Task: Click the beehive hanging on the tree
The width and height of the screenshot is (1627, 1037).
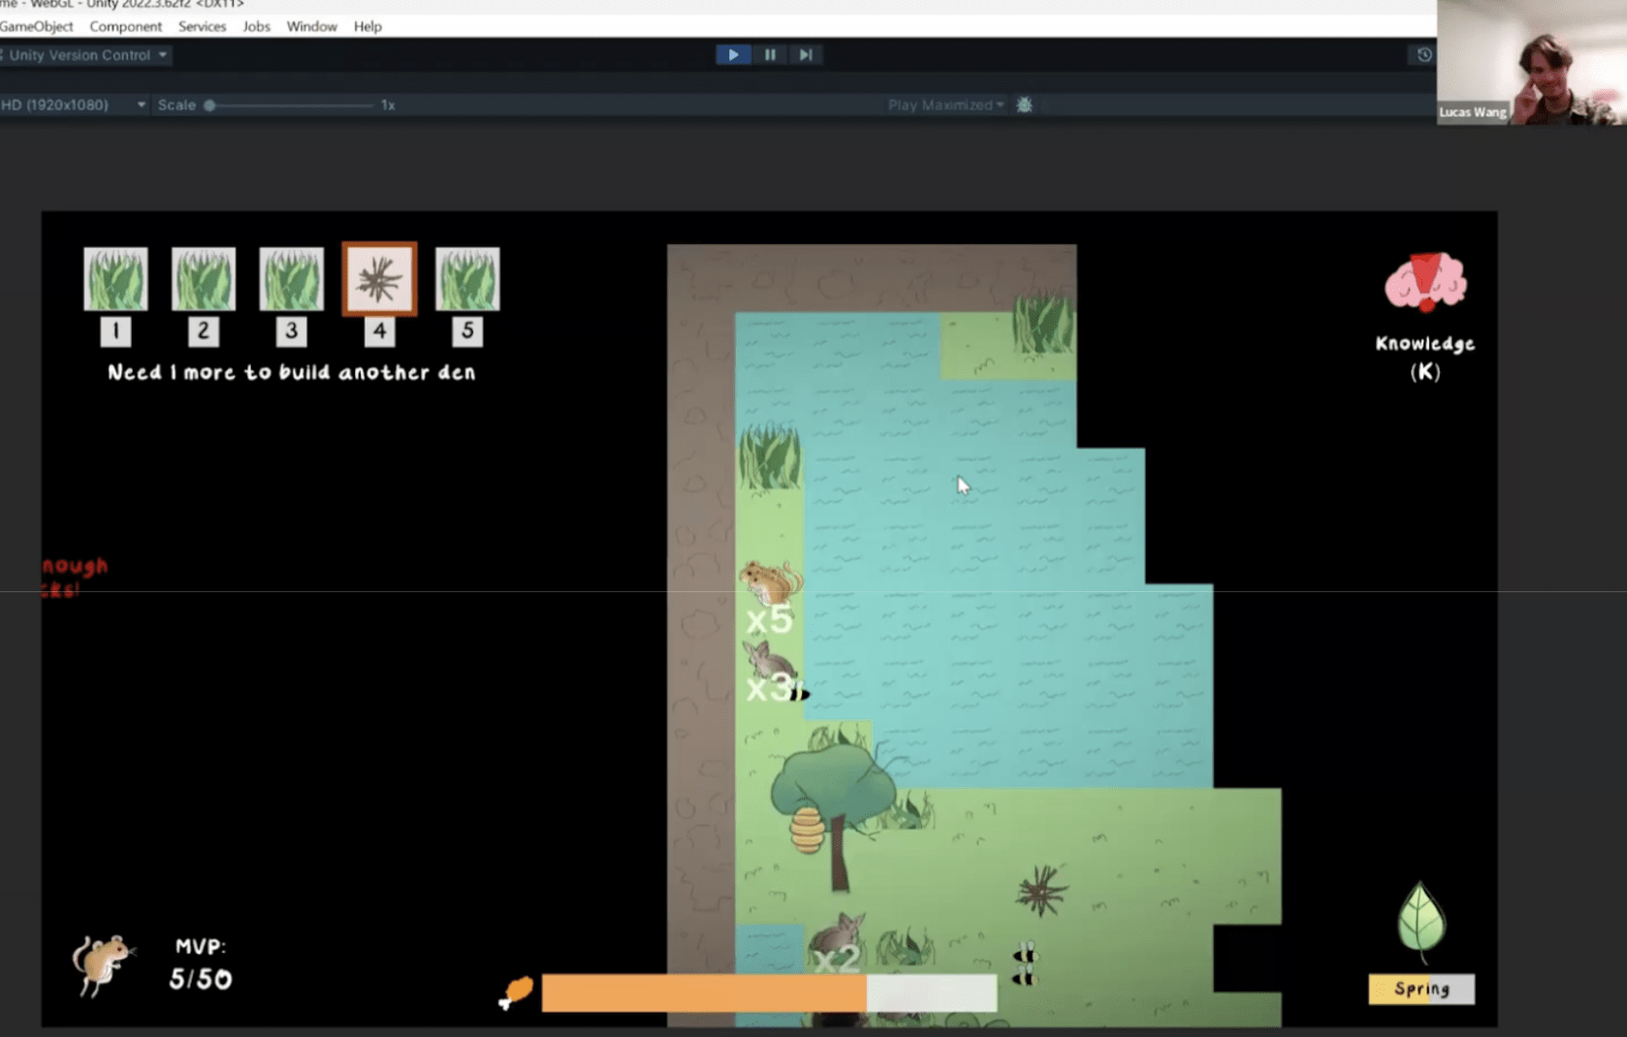Action: 807,831
